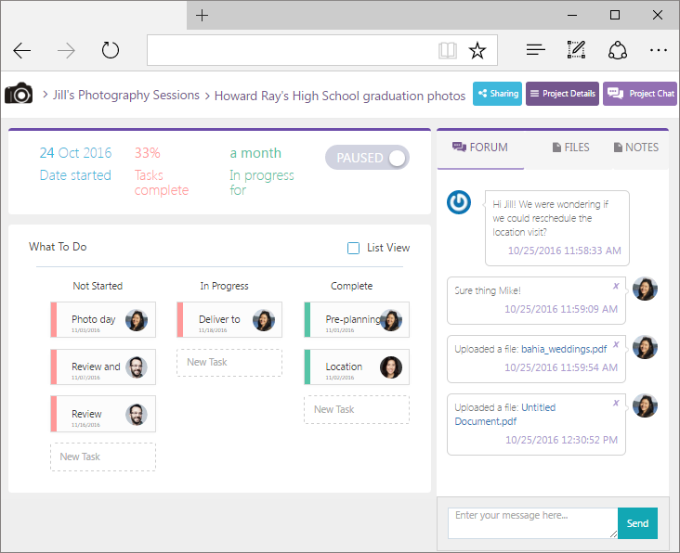Click Howard Ray's High School graduation photos breadcrumb

(340, 96)
